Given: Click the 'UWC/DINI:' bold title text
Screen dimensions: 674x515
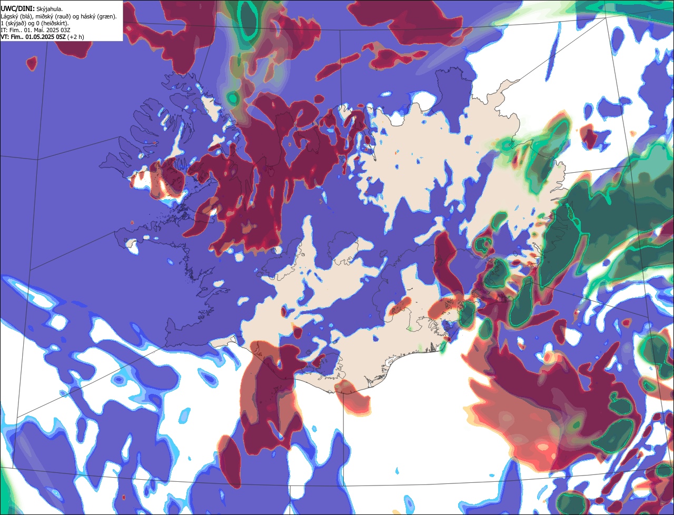Looking at the screenshot, I should pos(17,9).
